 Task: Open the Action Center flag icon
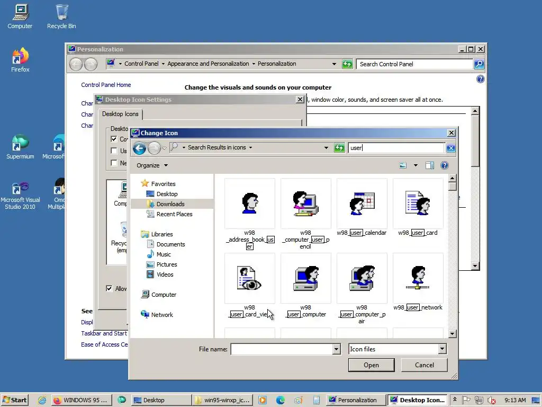(466, 400)
